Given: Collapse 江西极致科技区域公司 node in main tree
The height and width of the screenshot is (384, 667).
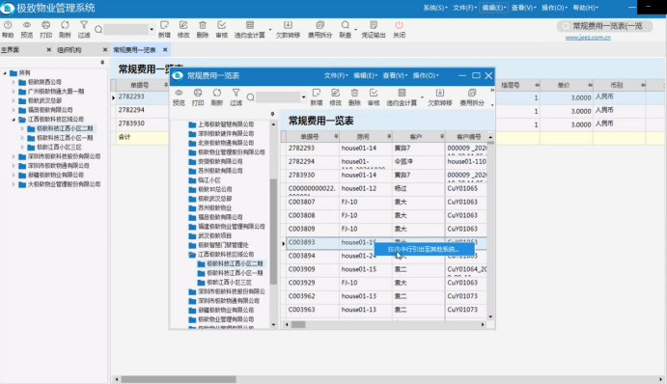Looking at the screenshot, I should [x=14, y=120].
